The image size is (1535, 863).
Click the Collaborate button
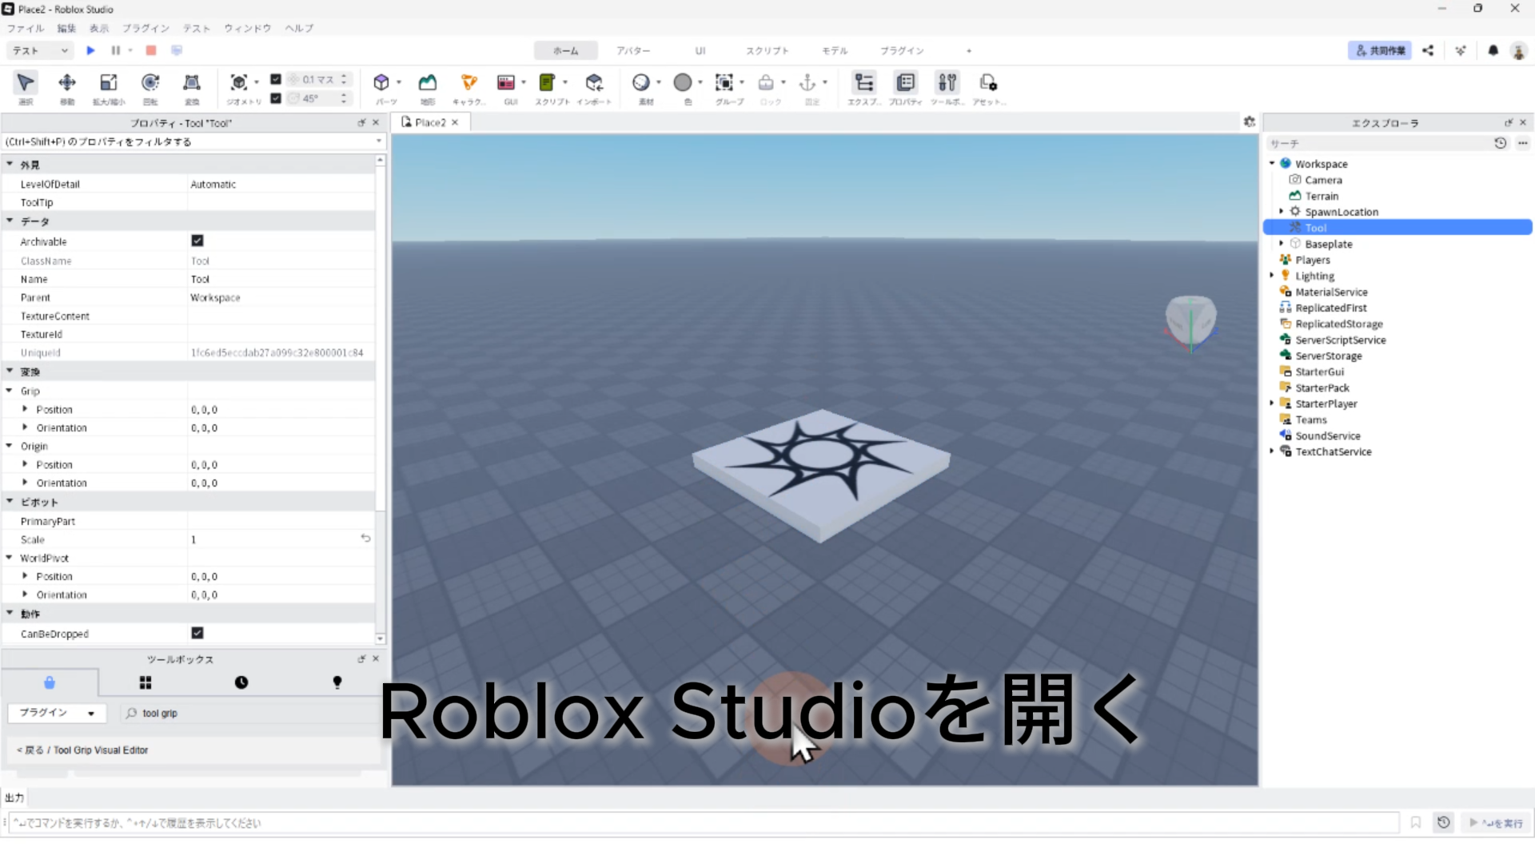pyautogui.click(x=1380, y=50)
